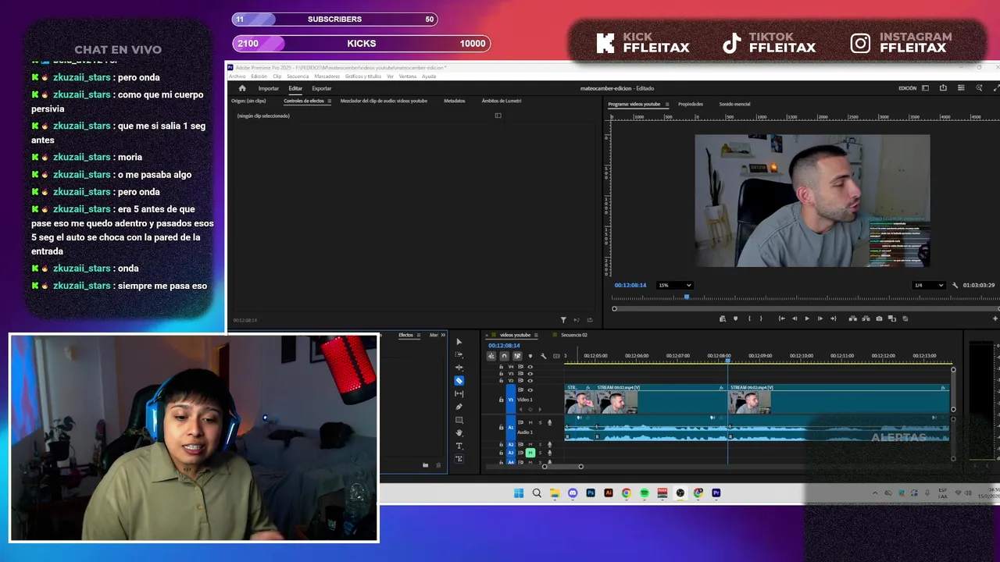Image resolution: width=1000 pixels, height=562 pixels.
Task: Toggle track output eye for V3
Action: click(530, 374)
